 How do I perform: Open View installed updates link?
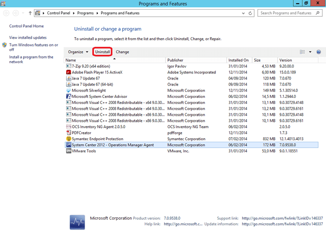(28, 37)
